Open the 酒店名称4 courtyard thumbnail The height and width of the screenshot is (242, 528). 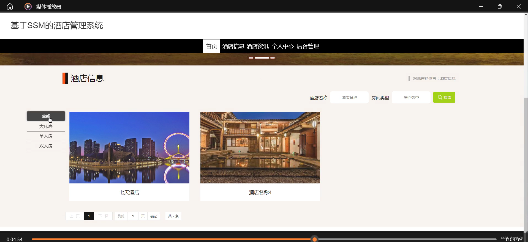(x=260, y=147)
